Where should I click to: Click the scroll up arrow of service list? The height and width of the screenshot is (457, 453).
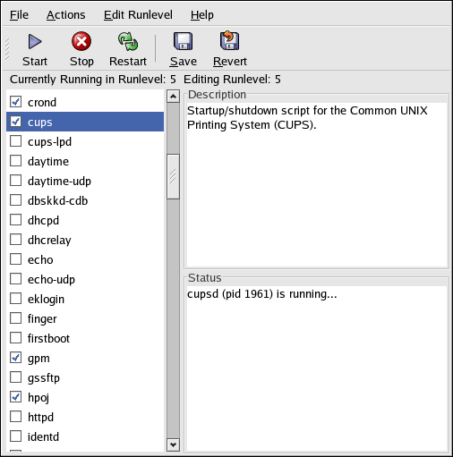[x=173, y=97]
